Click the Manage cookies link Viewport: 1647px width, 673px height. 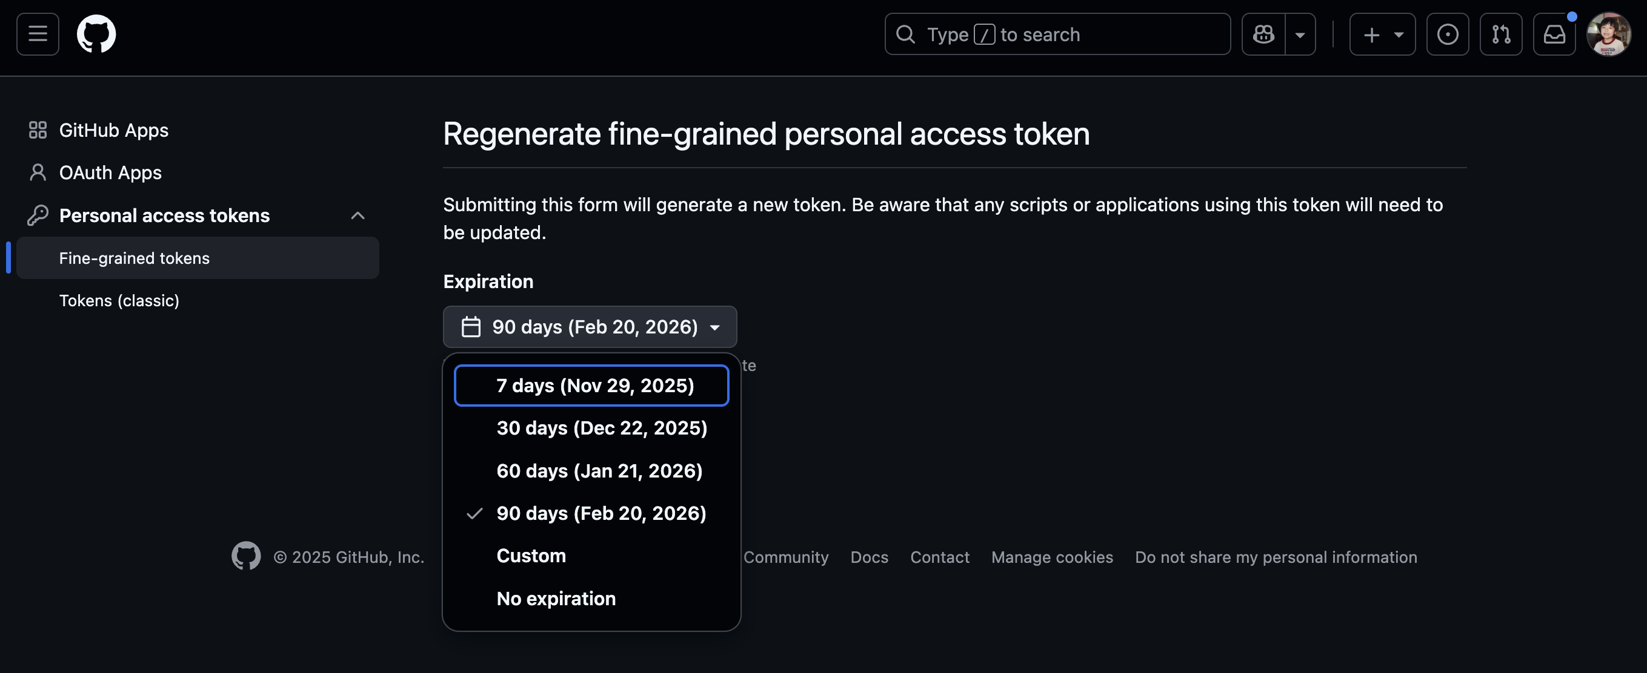(1053, 557)
